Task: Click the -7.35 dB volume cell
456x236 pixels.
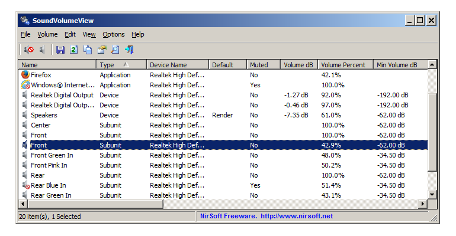Action: [296, 115]
